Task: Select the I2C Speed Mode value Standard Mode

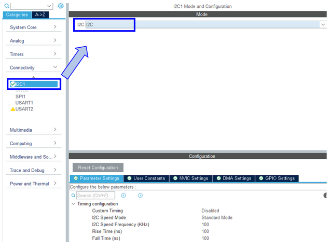Action: pos(217,217)
